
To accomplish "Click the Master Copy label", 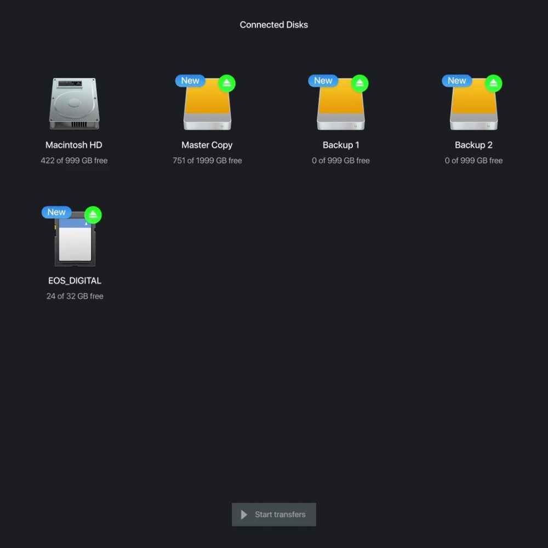I will click(x=207, y=145).
